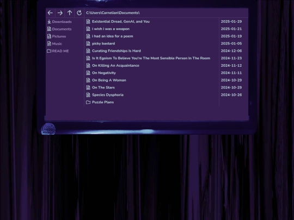This screenshot has height=220, width=294.
Task: Click document icon beside On Killing An Acquaintance
Action: point(88,66)
